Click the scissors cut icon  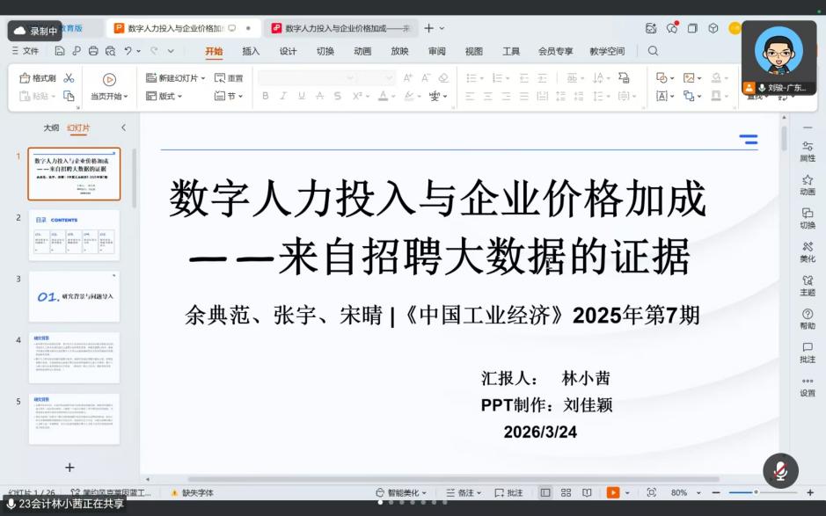pos(69,78)
